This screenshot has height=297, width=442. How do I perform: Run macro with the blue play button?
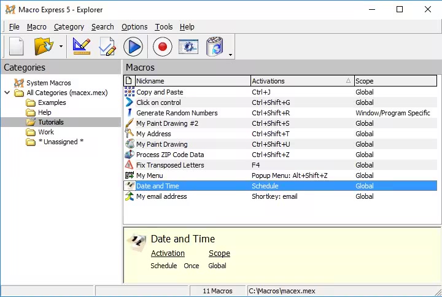[133, 47]
